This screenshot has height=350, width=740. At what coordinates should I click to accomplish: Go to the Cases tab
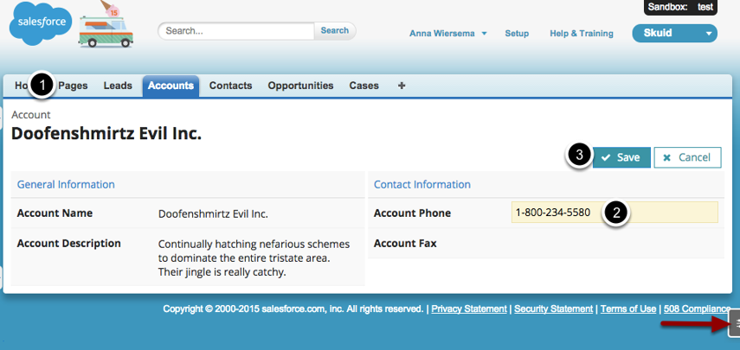(x=364, y=86)
